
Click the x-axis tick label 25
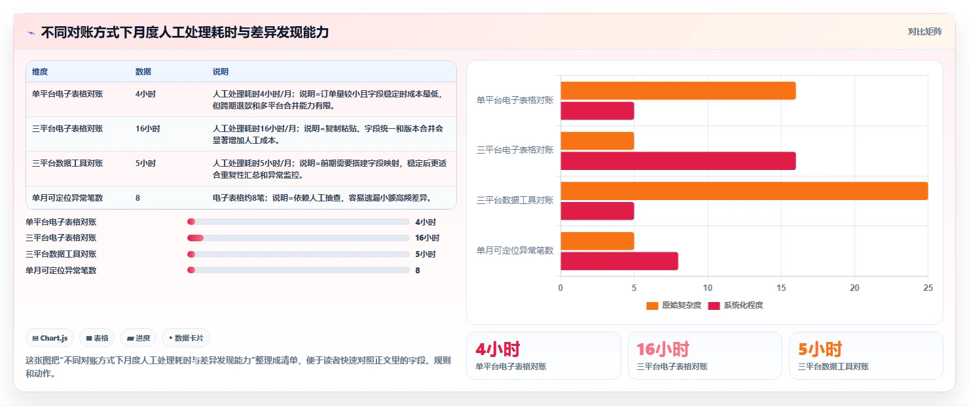tap(927, 288)
